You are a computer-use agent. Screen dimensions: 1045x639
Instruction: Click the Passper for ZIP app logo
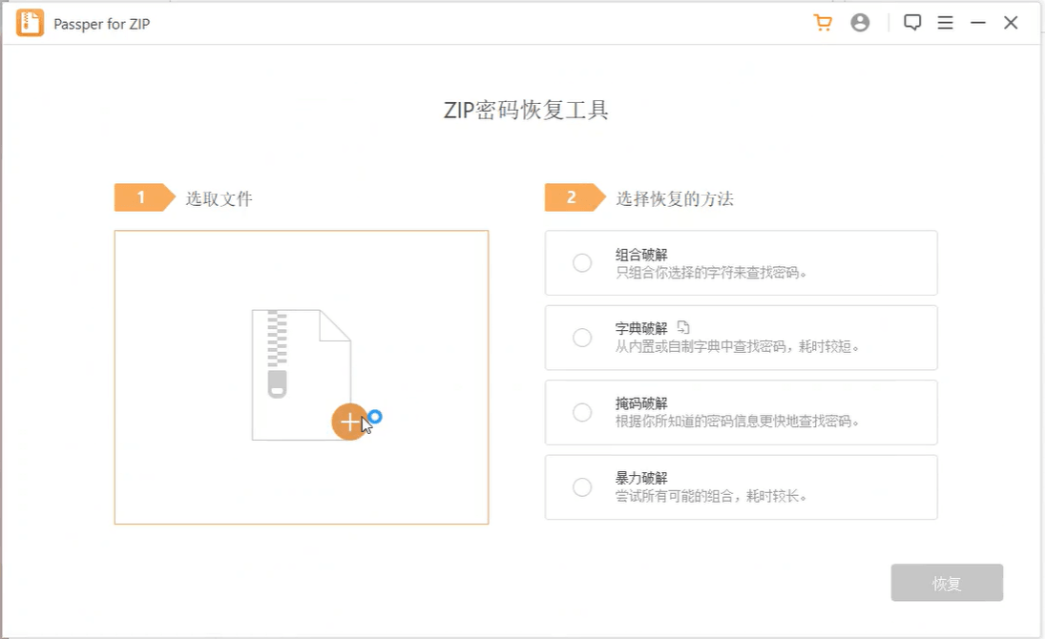tap(30, 23)
